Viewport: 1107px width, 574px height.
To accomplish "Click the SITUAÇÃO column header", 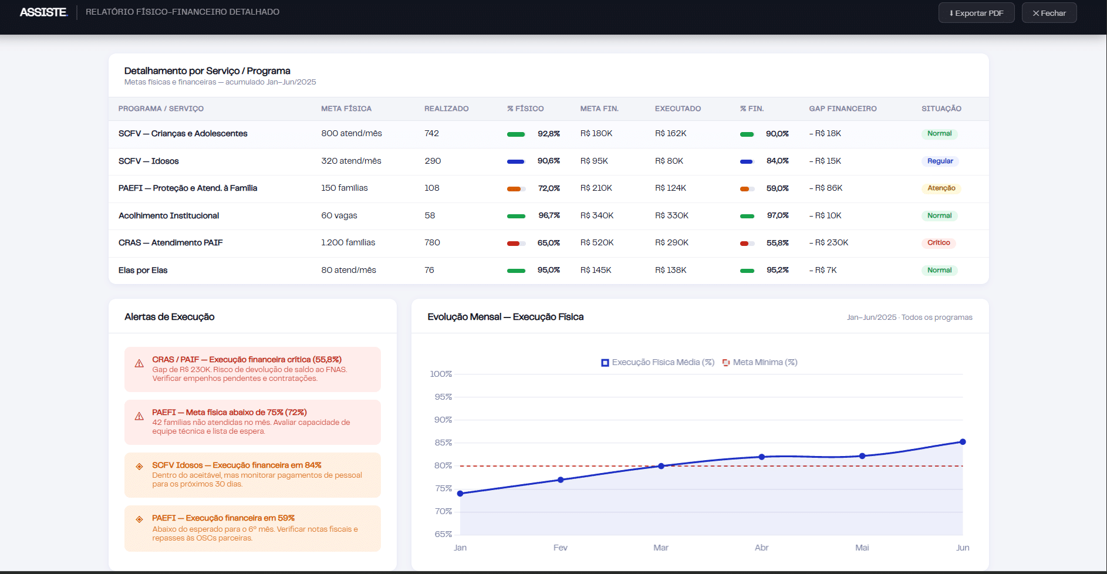I will click(x=941, y=109).
